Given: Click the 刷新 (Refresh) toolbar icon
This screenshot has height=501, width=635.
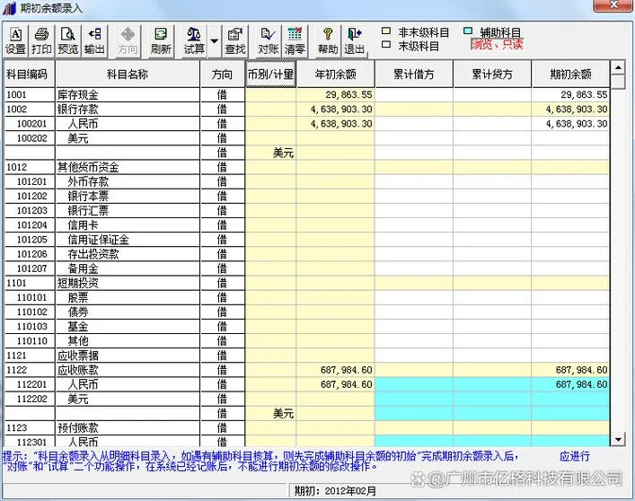Looking at the screenshot, I should (x=161, y=41).
